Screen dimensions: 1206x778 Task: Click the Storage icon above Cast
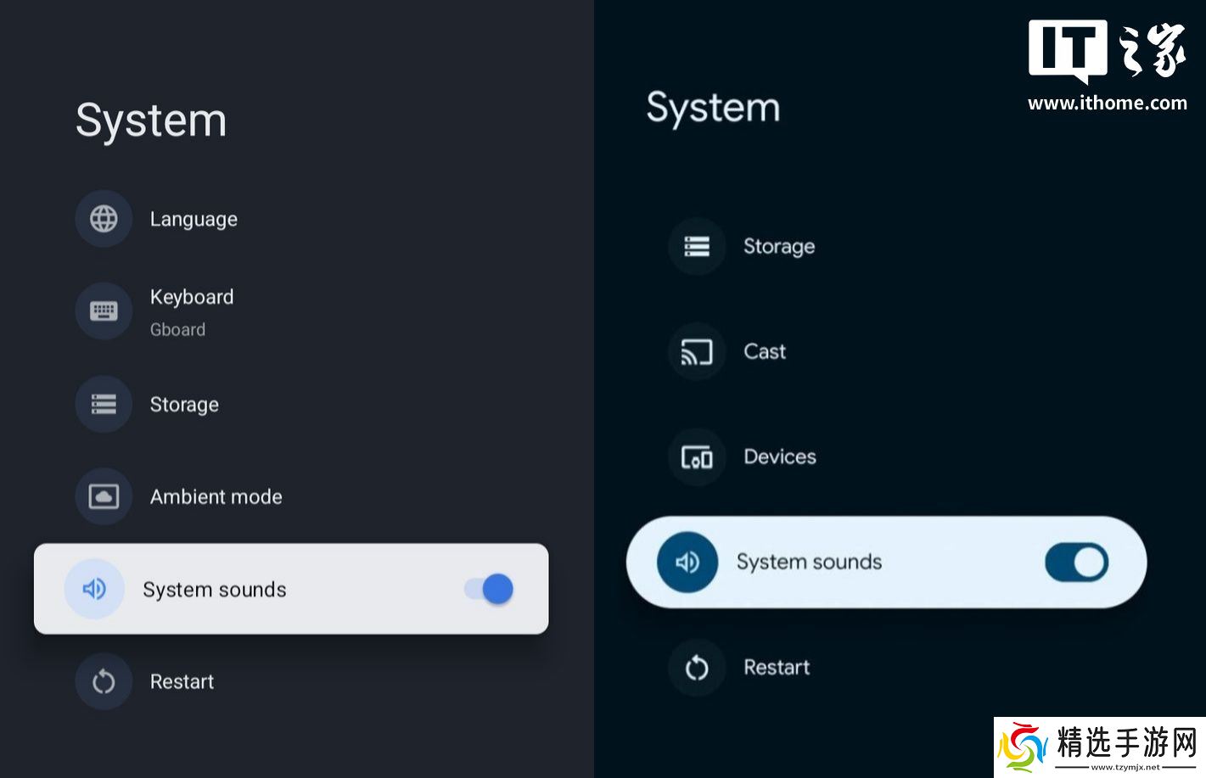(697, 246)
